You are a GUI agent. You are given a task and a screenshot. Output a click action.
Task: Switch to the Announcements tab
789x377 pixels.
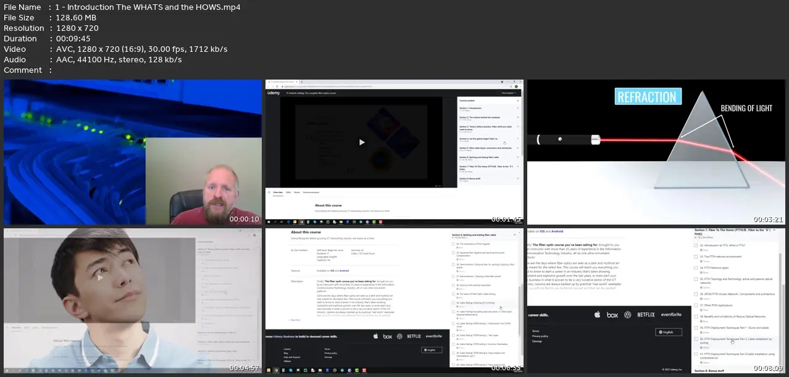[311, 193]
